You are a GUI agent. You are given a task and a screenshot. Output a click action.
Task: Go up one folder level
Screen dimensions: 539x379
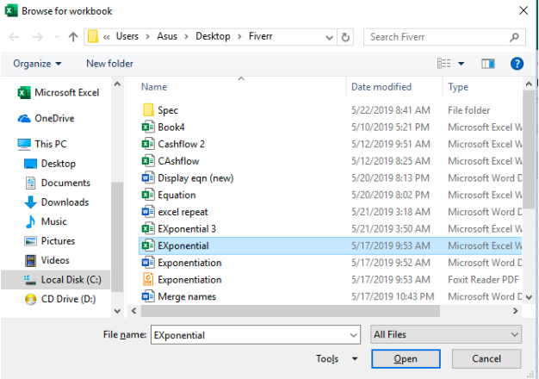(x=73, y=36)
